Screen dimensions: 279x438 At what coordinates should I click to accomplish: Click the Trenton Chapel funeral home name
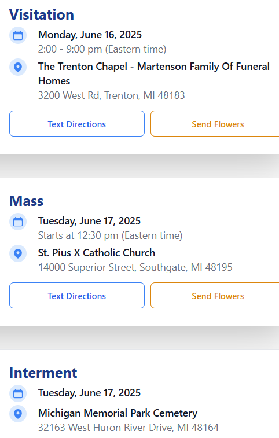[154, 73]
